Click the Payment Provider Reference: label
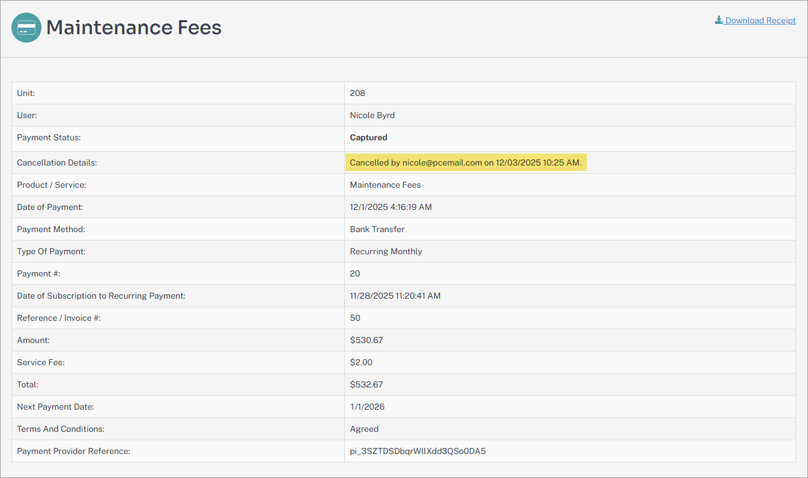This screenshot has height=478, width=808. click(x=73, y=451)
